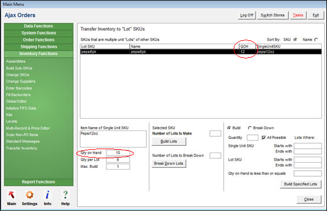The width and height of the screenshot is (327, 211).
Task: Select the Build radio option
Action: coord(229,128)
